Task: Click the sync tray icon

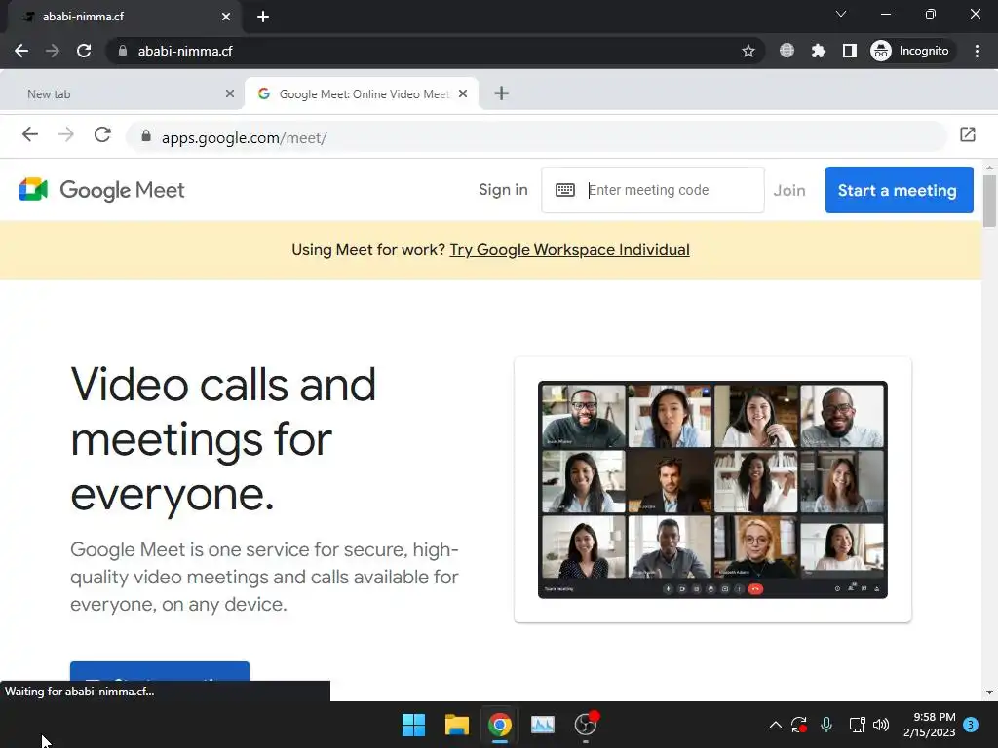Action: click(x=799, y=725)
